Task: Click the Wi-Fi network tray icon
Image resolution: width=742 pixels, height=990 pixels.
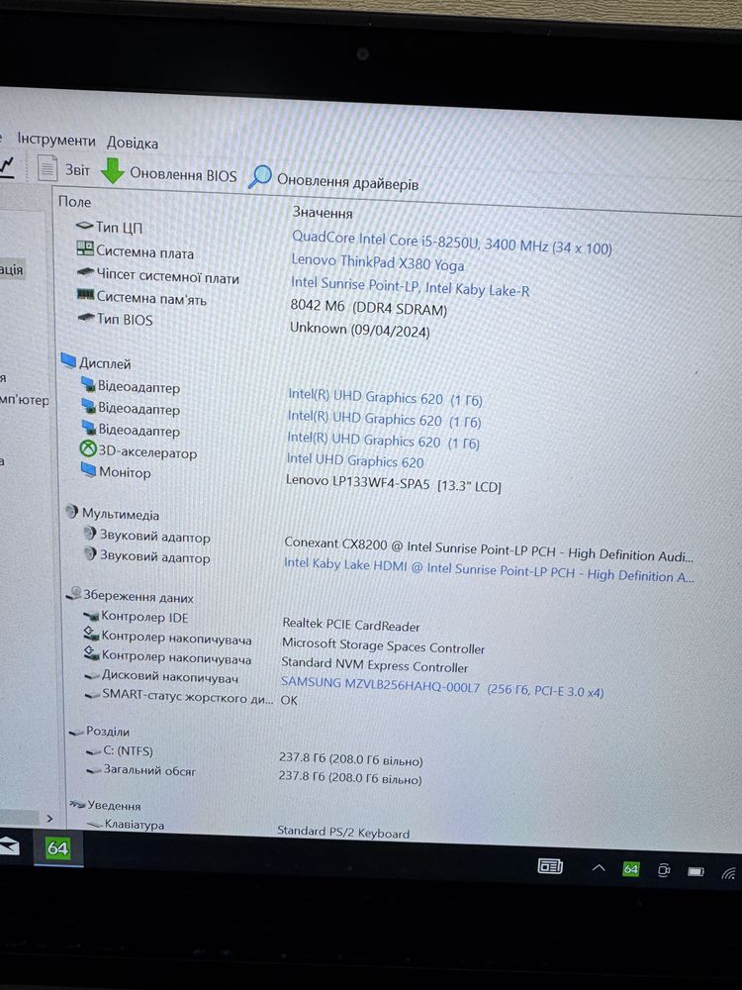Action: pos(729,873)
